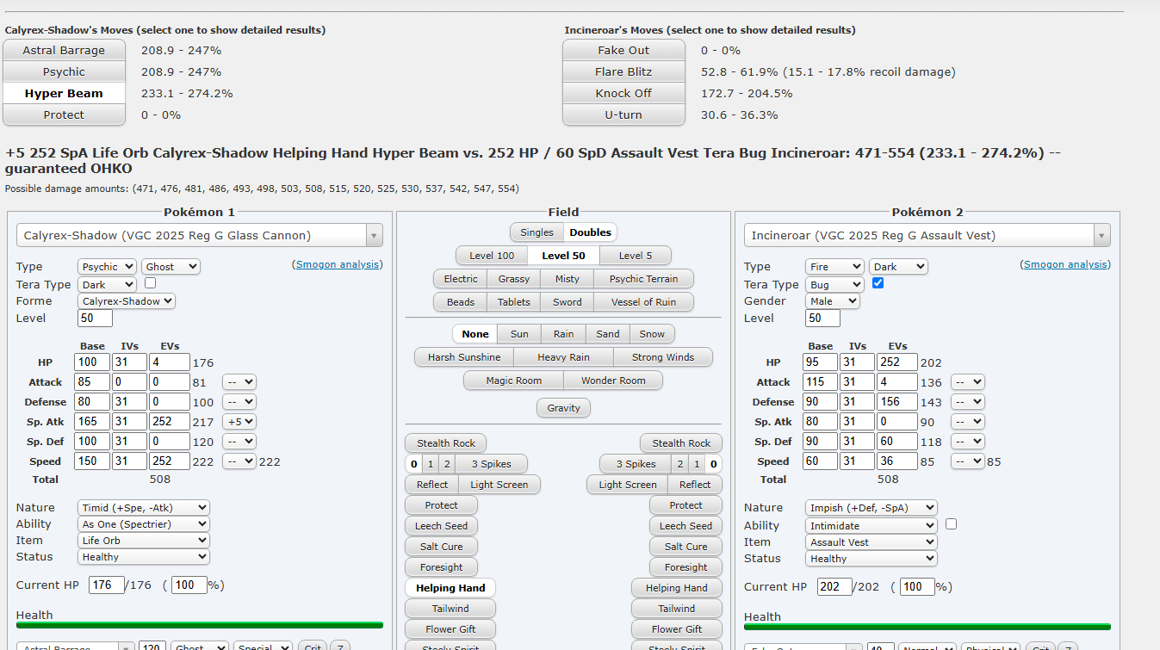Click Calyrex-Shadow Sp. Atk EVs field
Image resolution: width=1160 pixels, height=650 pixels.
pos(170,422)
